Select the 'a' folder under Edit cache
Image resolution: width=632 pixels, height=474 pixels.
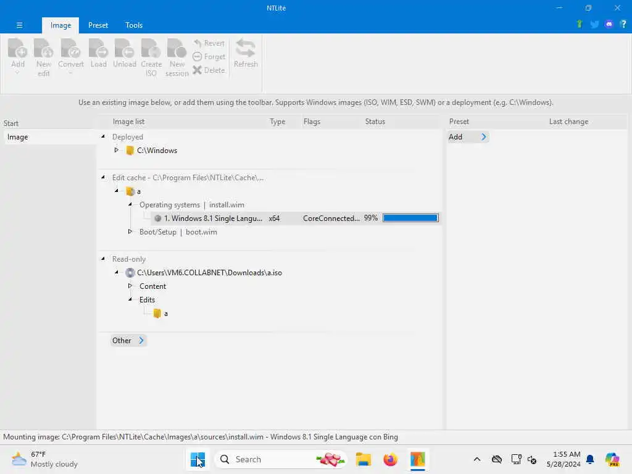[130, 191]
